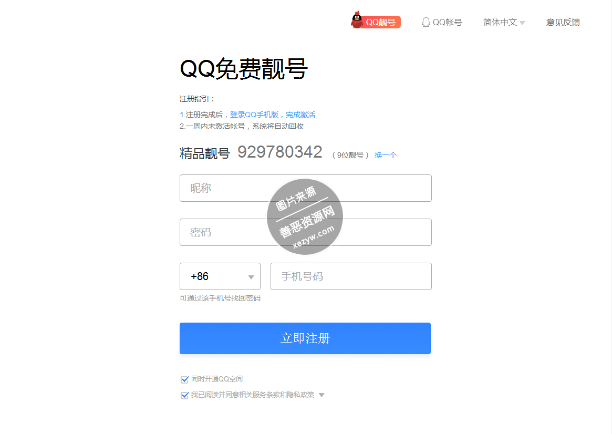The width and height of the screenshot is (612, 434).
Task: Open the QQ靓号 tab
Action: click(376, 22)
